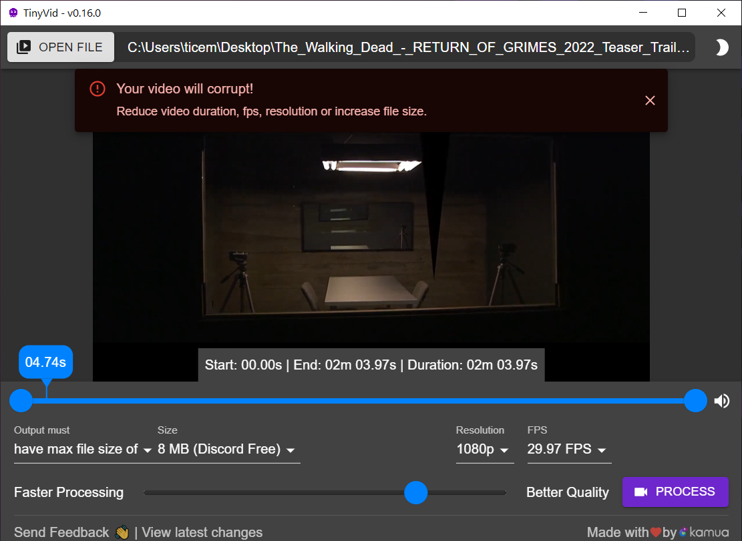Click the TinyVid app icon in title bar
This screenshot has height=541, width=742.
13,13
